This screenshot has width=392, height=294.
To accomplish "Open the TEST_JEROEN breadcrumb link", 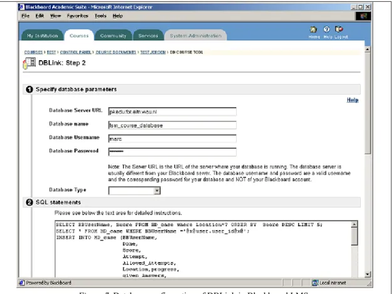I will point(153,52).
